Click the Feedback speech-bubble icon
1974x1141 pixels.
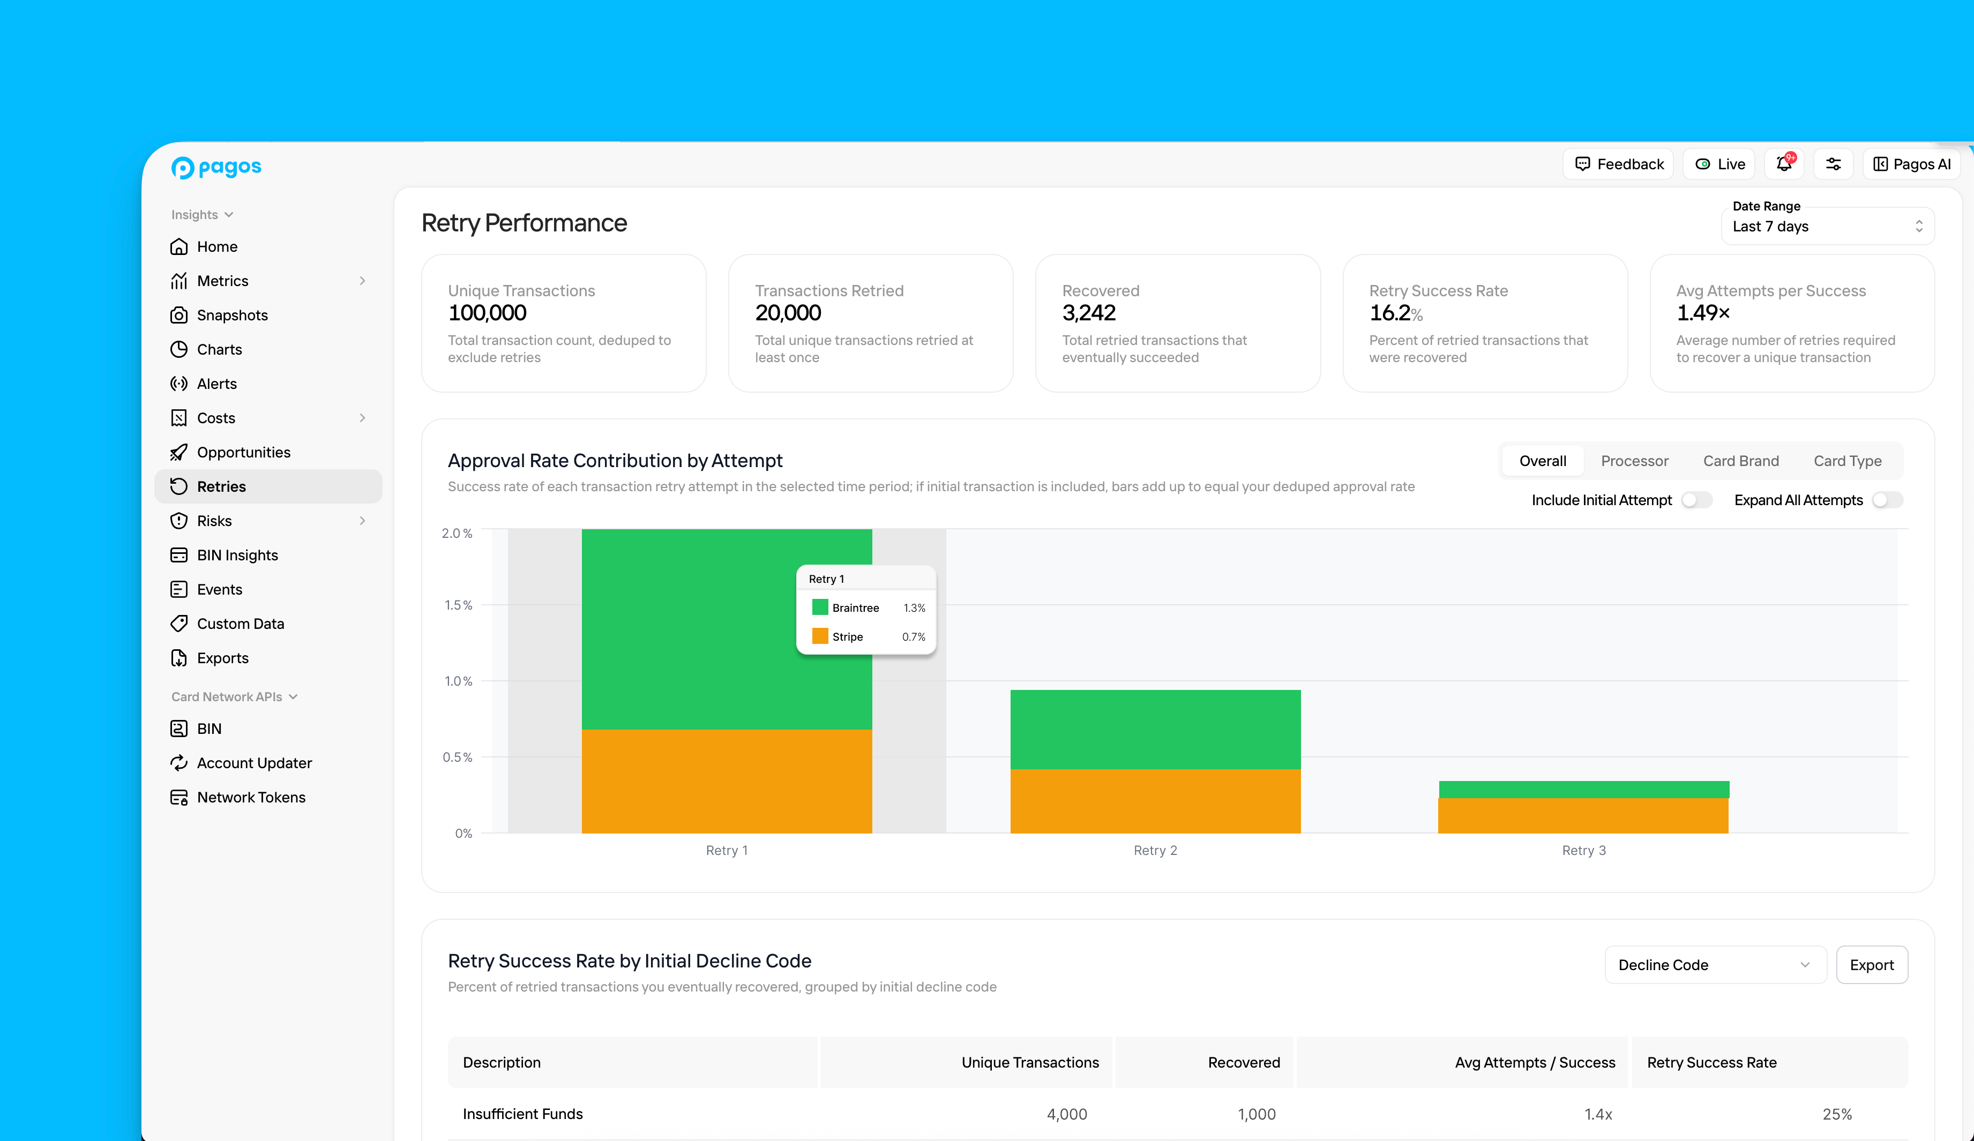[1582, 164]
